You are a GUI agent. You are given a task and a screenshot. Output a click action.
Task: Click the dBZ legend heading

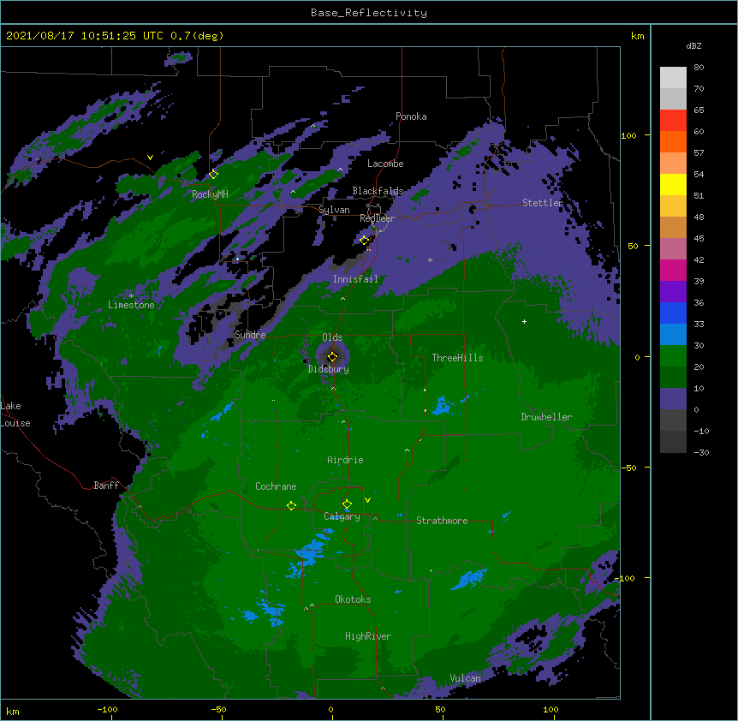(x=693, y=46)
